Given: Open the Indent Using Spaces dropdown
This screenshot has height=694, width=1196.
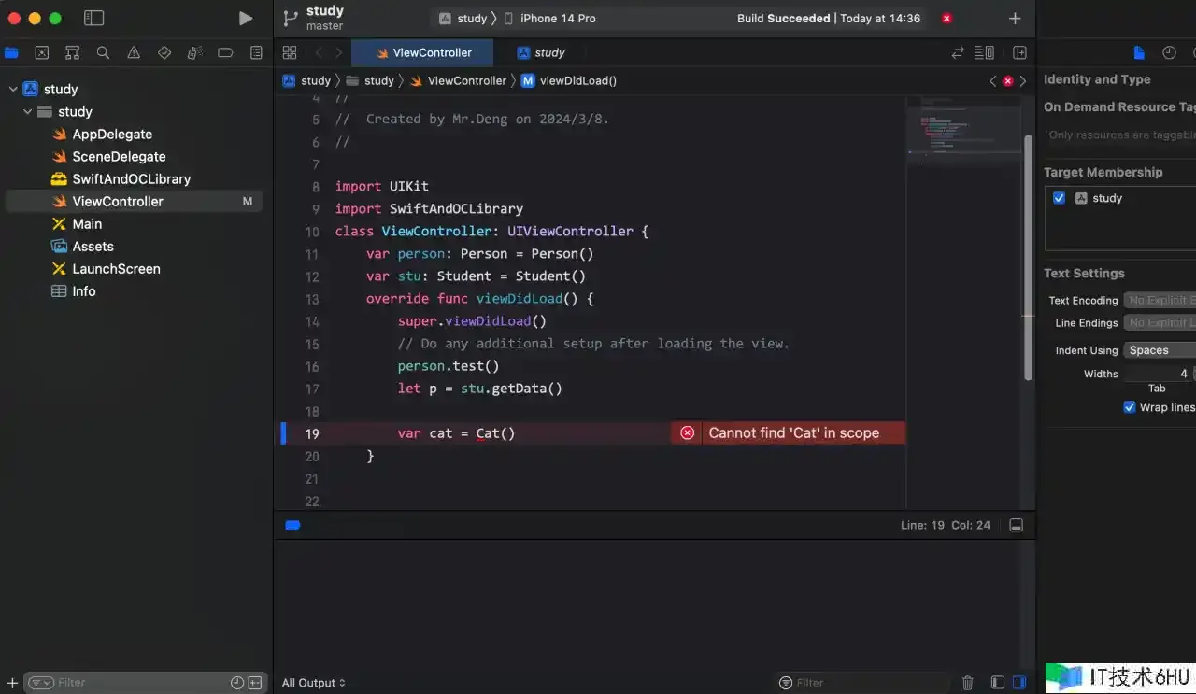Looking at the screenshot, I should [1160, 350].
